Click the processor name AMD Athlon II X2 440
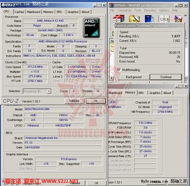 pyautogui.click(x=50, y=21)
